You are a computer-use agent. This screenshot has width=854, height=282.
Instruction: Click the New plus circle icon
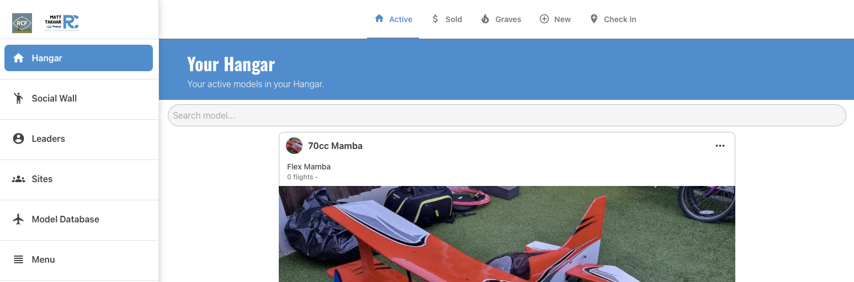pos(544,19)
